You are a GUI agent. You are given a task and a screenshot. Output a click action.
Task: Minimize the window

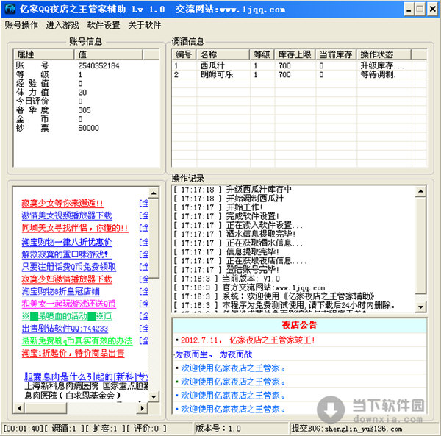pos(409,10)
